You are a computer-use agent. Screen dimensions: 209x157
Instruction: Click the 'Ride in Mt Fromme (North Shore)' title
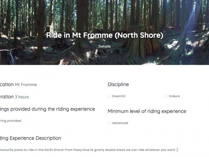104,35
